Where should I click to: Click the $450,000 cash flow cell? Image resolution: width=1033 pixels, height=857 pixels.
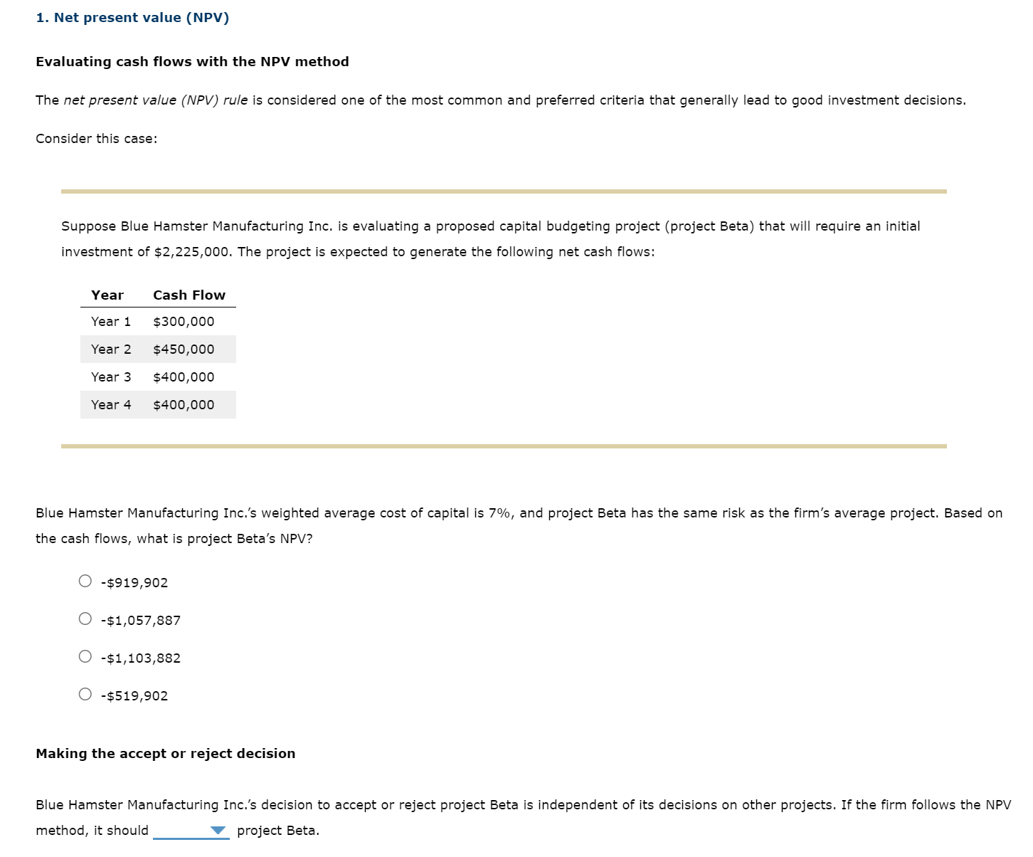[x=184, y=349]
